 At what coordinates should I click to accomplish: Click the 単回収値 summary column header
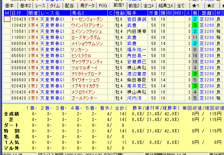[192, 108]
